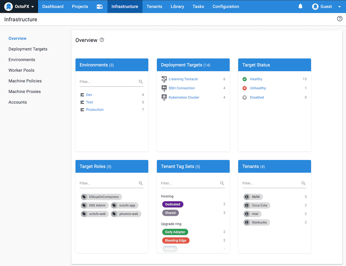The image size is (346, 266).
Task: Click the search icon in top navigation
Action: (x=100, y=7)
